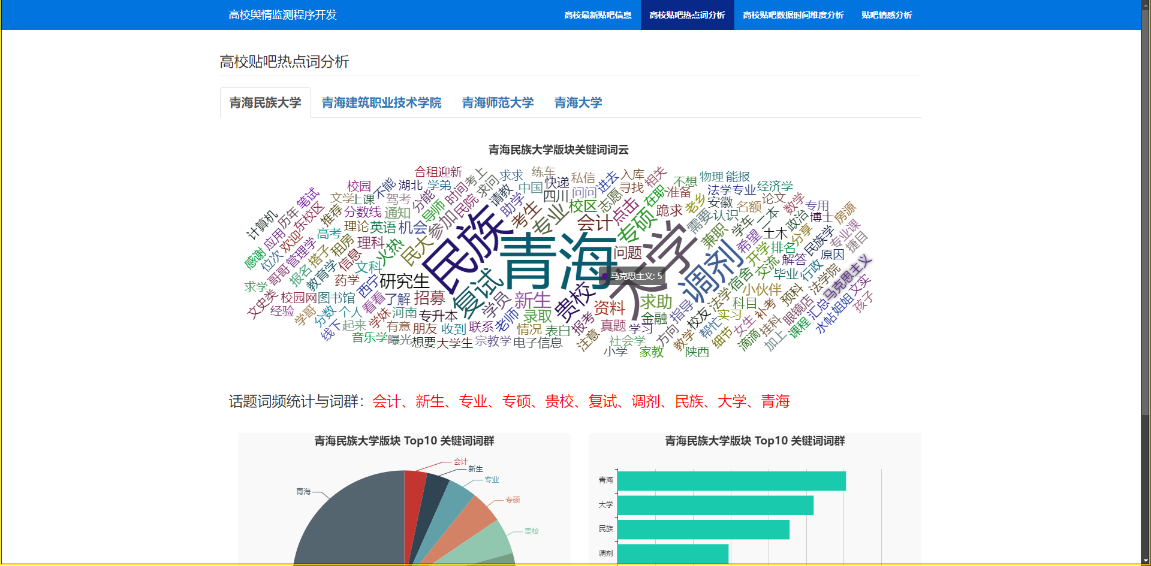Click the word 湖北 in the word cloud

[x=411, y=185]
